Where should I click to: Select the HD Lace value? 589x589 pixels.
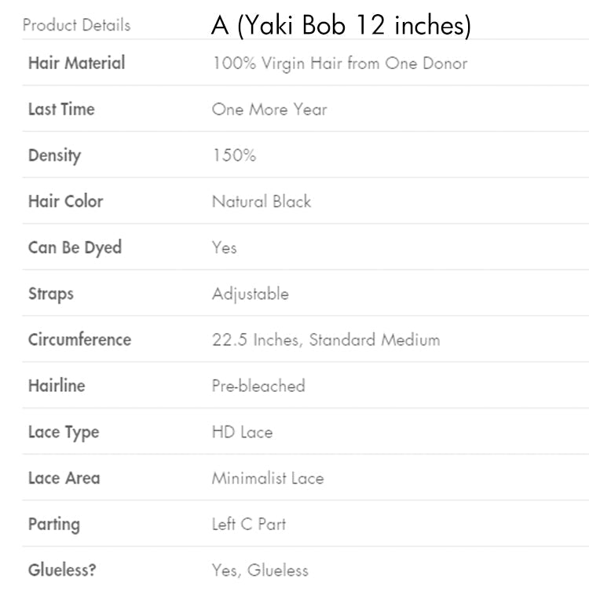click(x=243, y=432)
